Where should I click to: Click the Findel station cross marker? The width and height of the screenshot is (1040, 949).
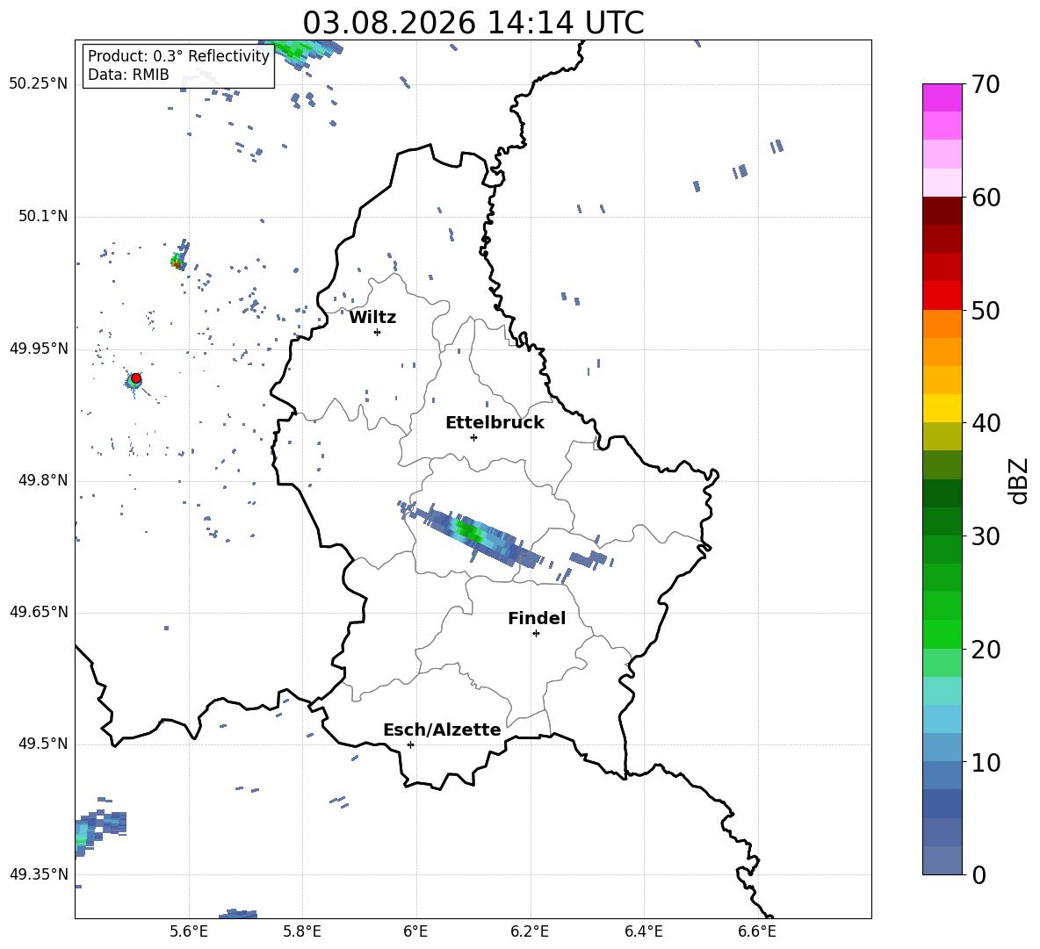click(537, 634)
